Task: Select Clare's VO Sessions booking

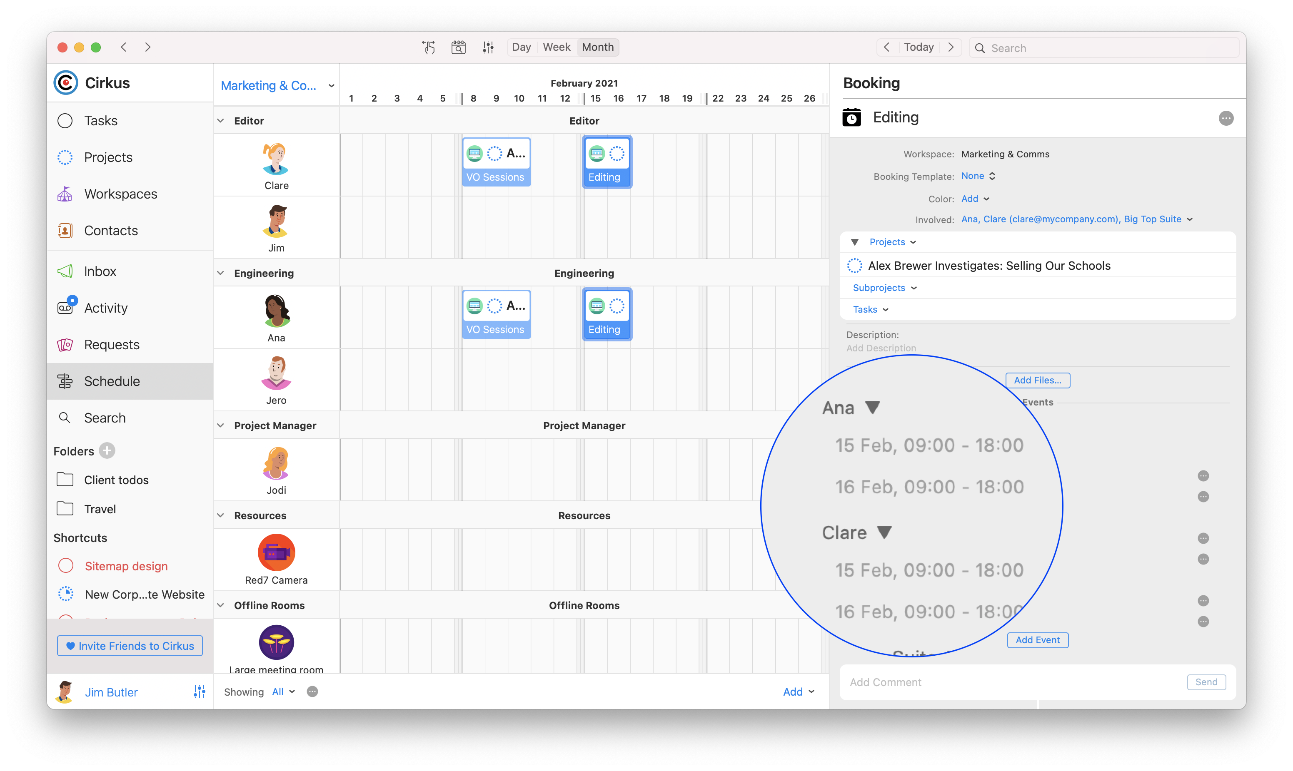Action: click(x=496, y=162)
